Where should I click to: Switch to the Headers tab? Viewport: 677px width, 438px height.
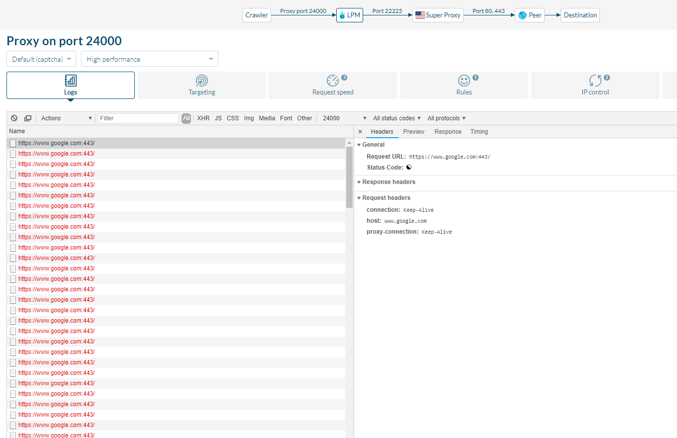382,132
